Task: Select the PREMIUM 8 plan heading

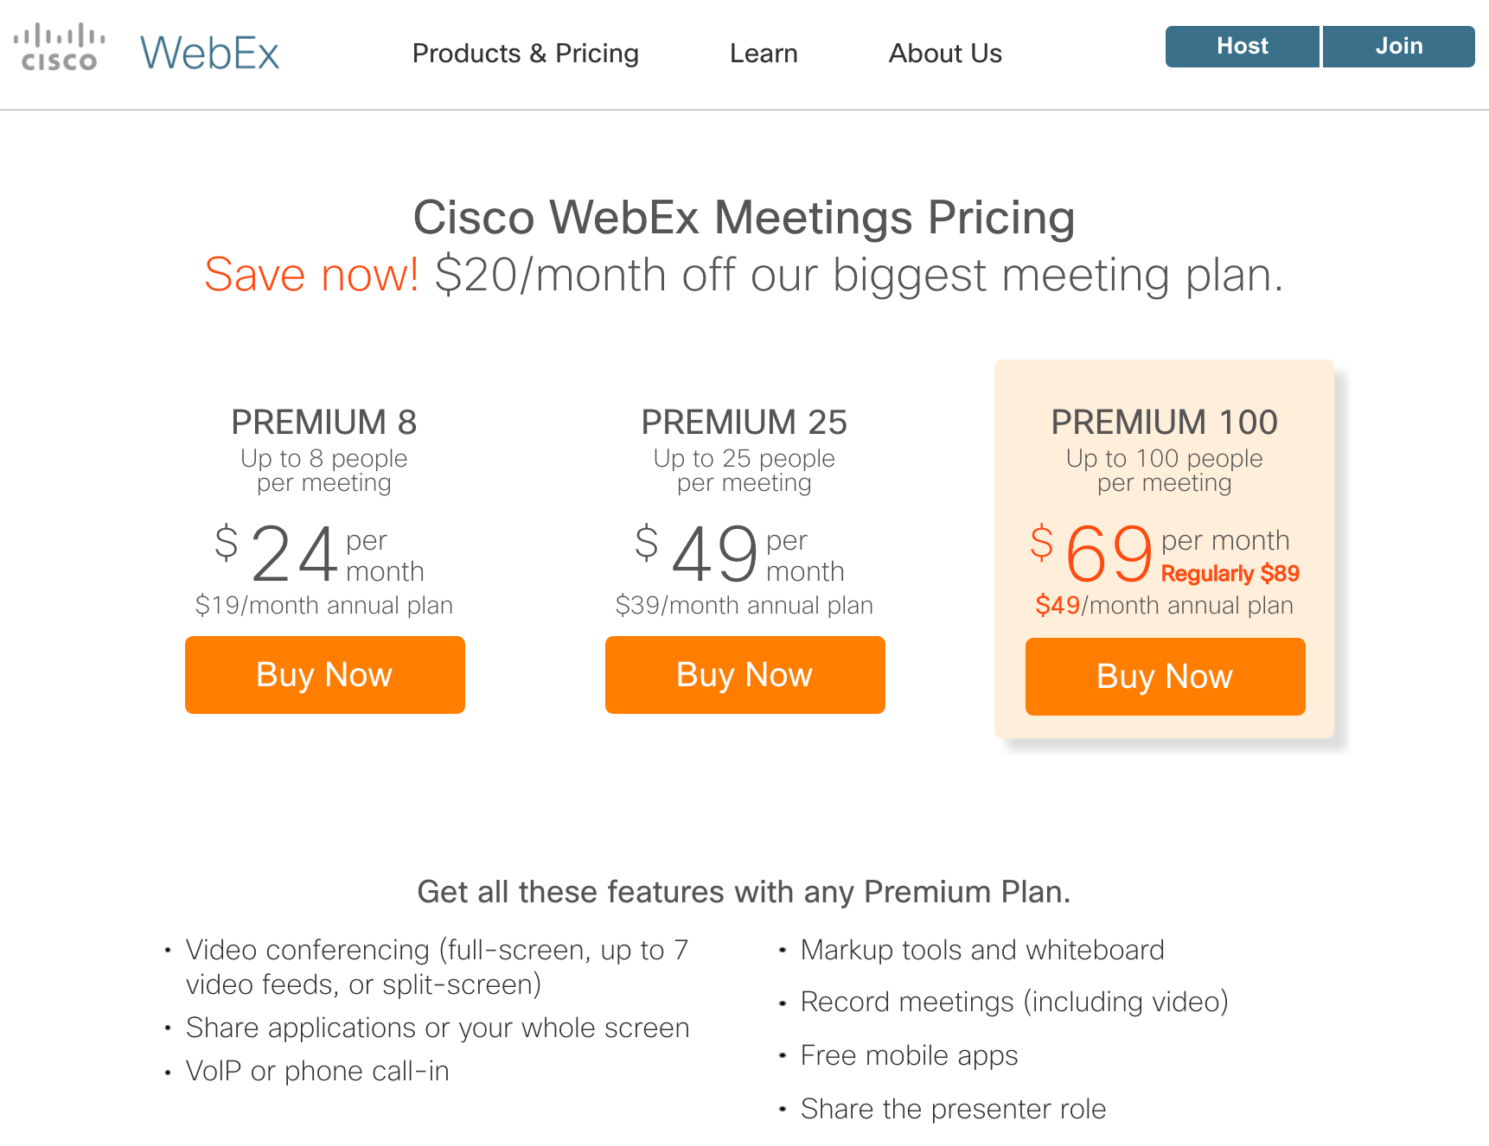Action: coord(324,423)
